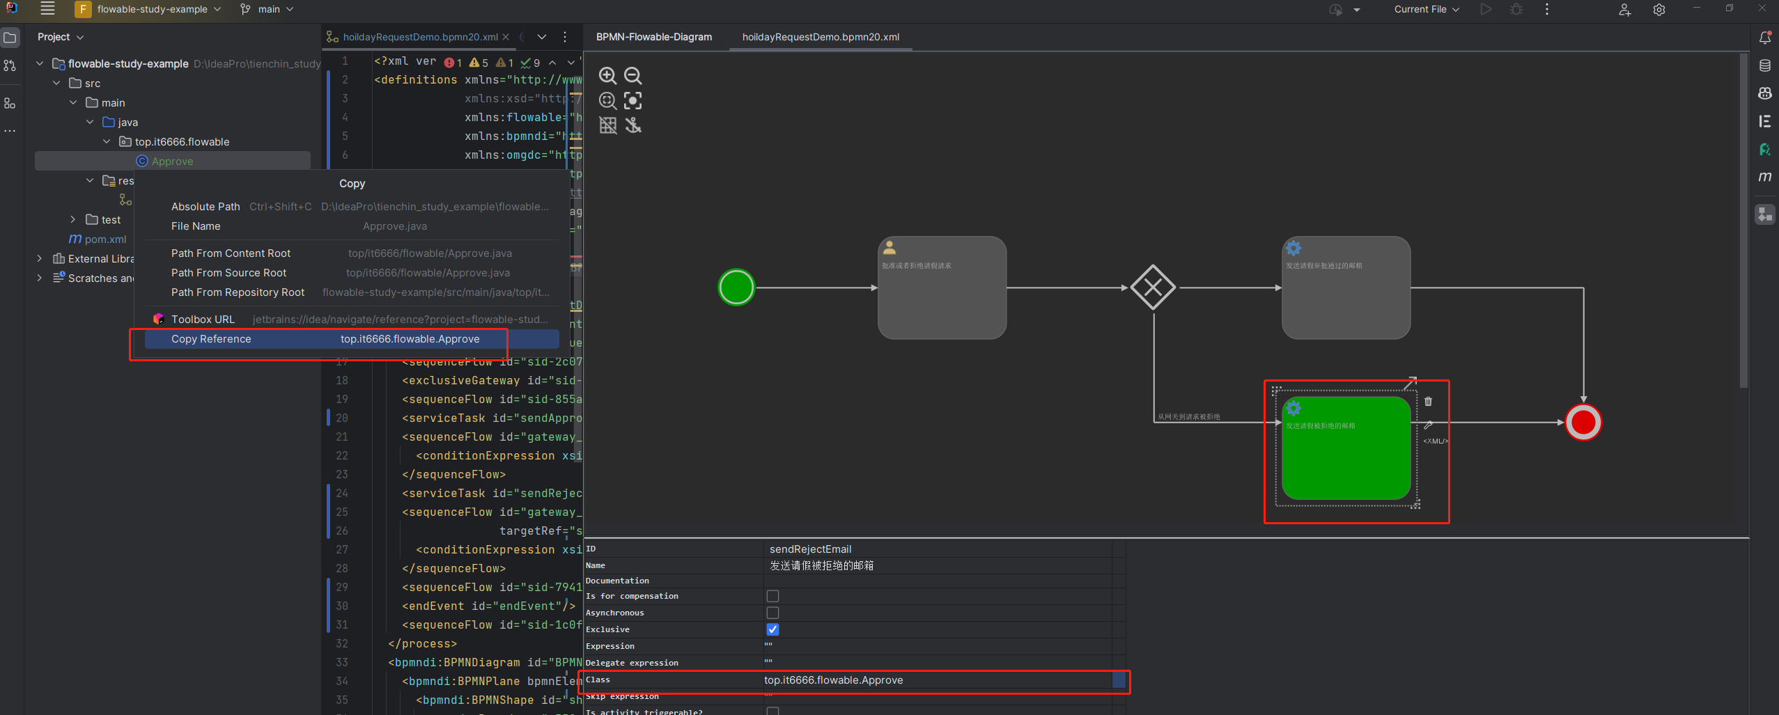Expand the External Libraries node
The image size is (1779, 715).
40,259
